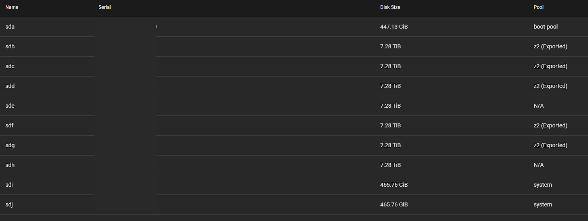Image resolution: width=588 pixels, height=221 pixels.
Task: Select the sdd disk row
Action: (294, 86)
